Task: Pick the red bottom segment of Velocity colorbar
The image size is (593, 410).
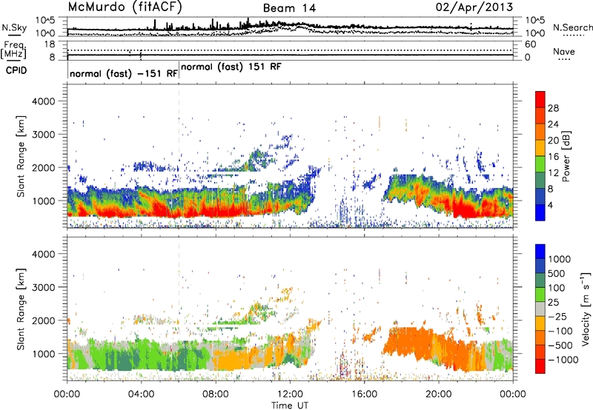Action: point(540,366)
